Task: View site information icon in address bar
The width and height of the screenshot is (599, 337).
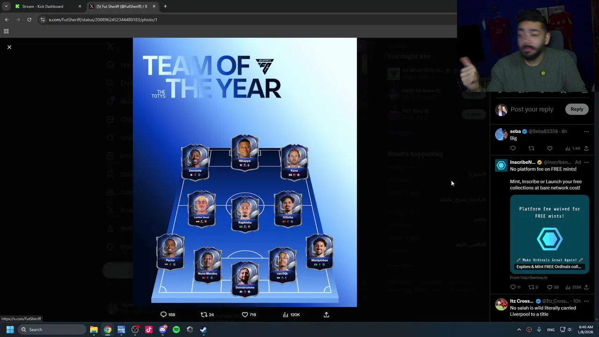Action: pos(43,20)
